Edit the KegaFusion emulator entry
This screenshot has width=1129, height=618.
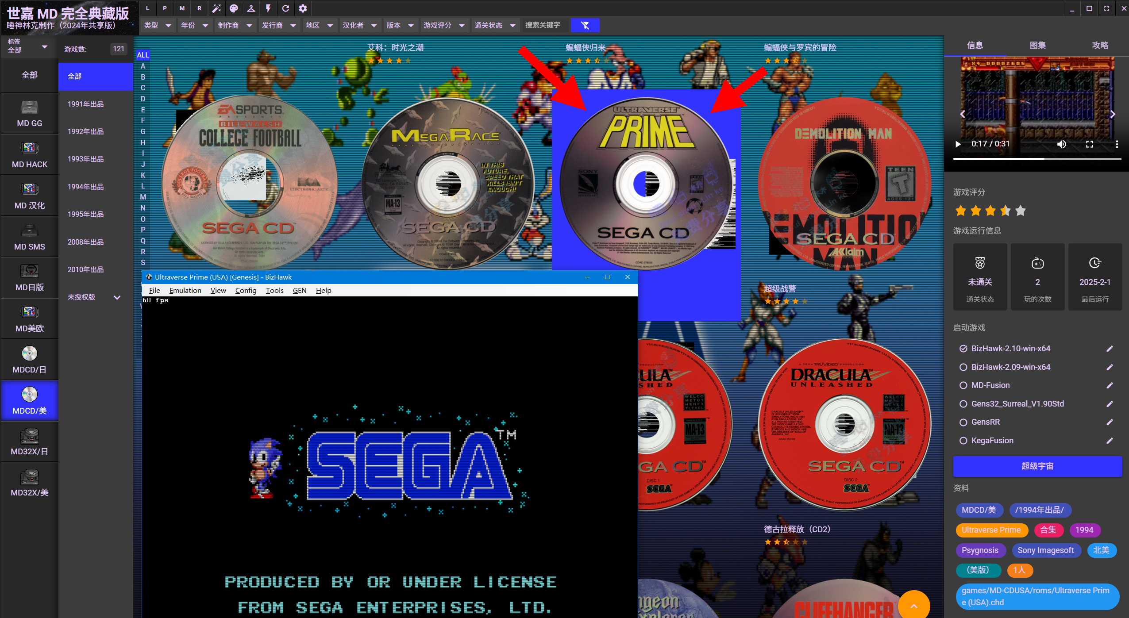tap(1110, 441)
